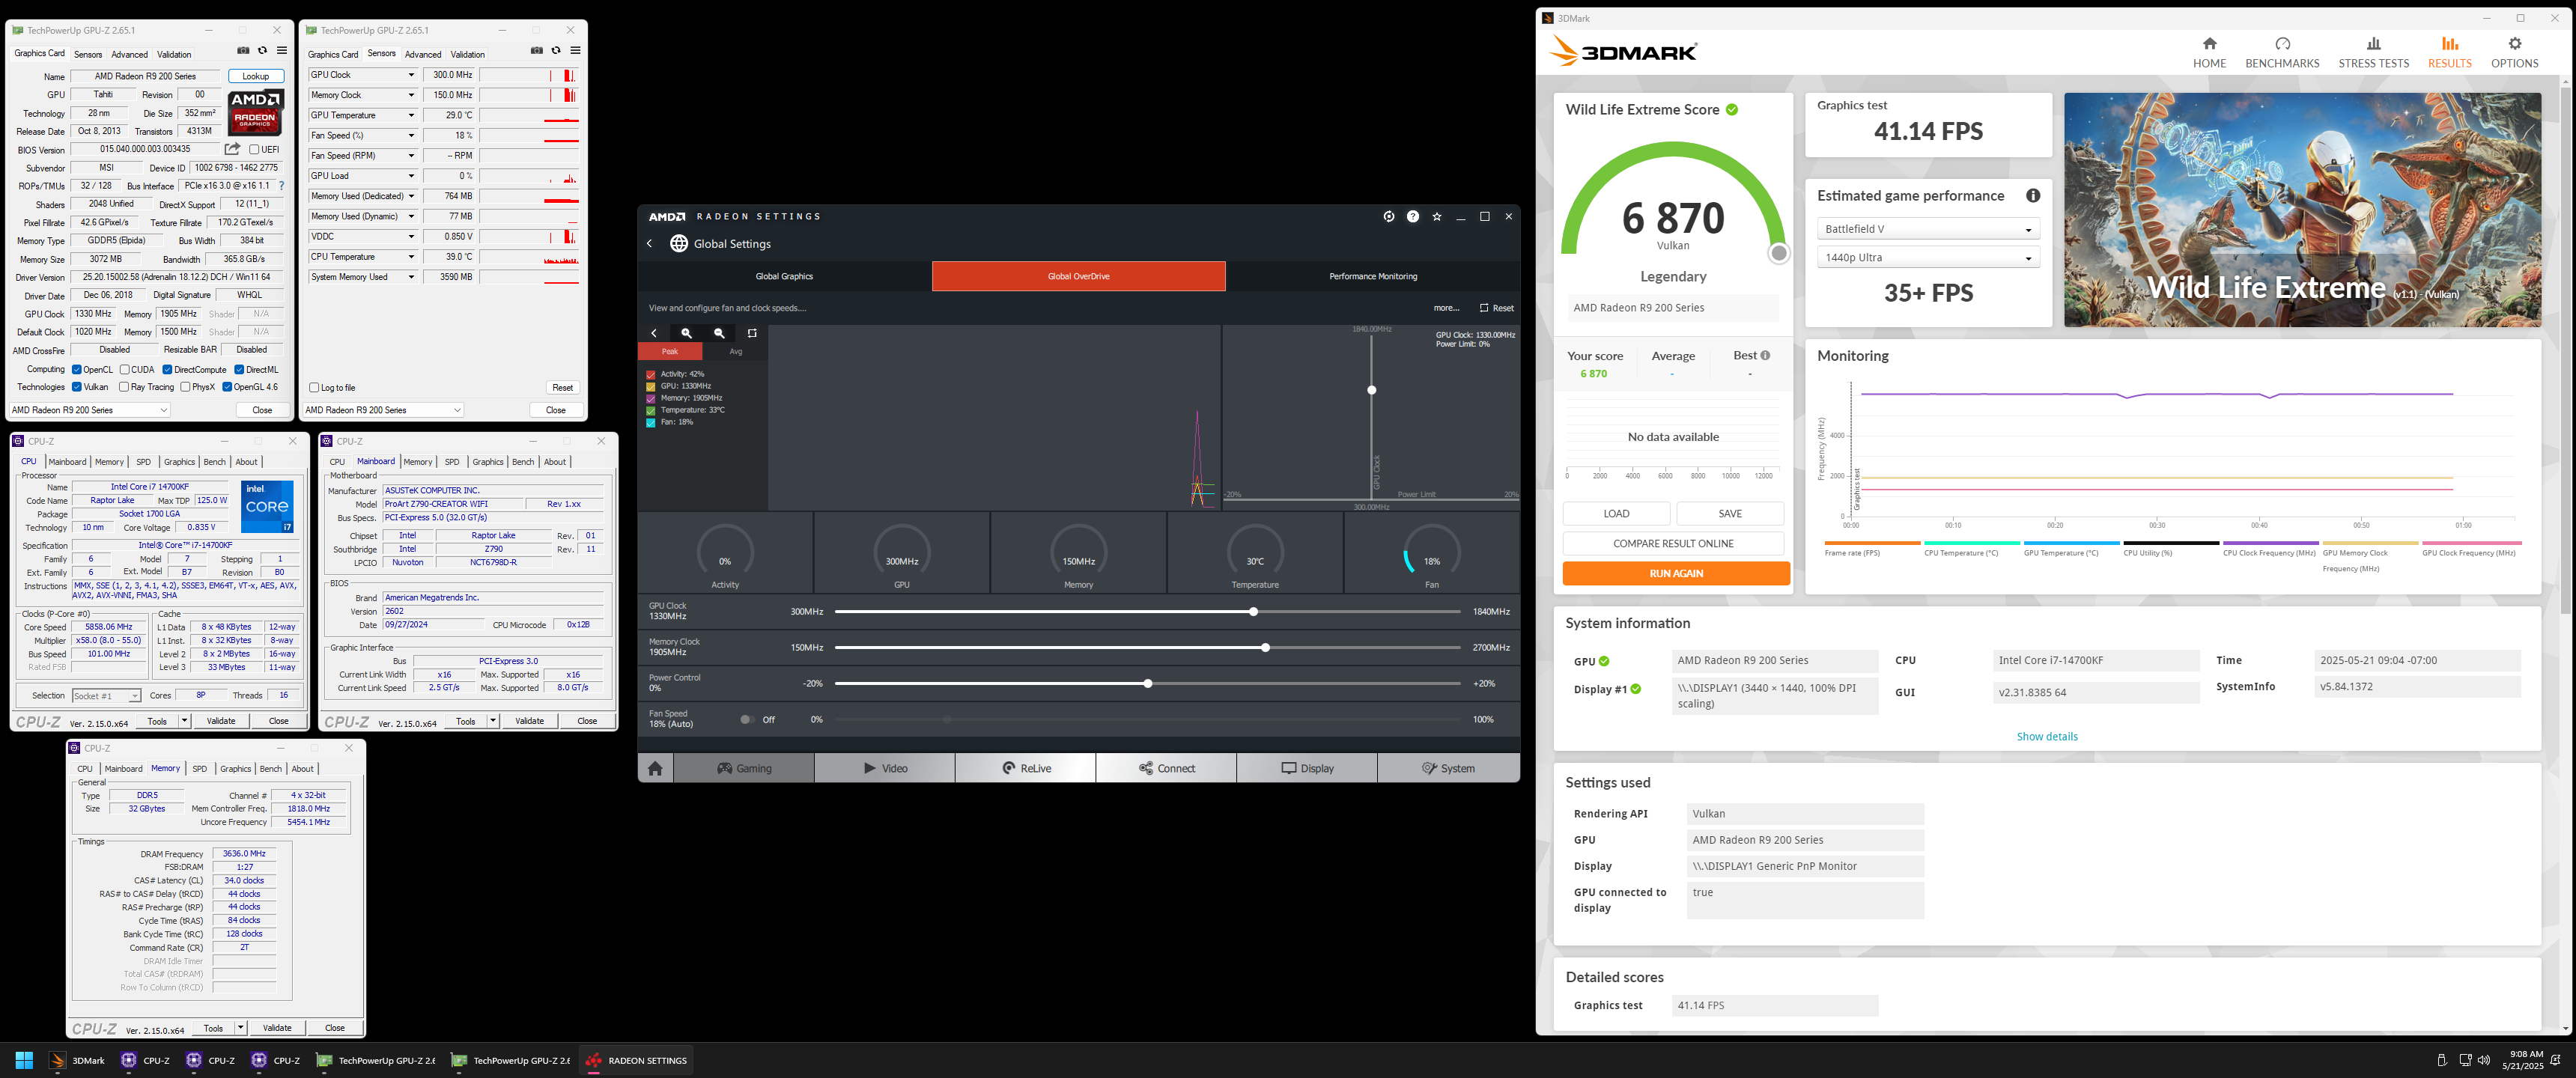
Task: Click the Bus Interface question mark icon
Action: click(281, 186)
